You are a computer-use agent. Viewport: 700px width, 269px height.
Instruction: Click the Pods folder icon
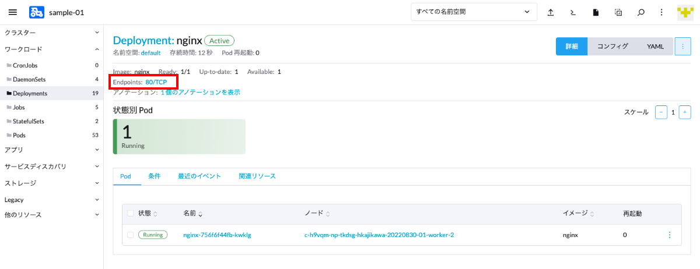tap(9, 135)
